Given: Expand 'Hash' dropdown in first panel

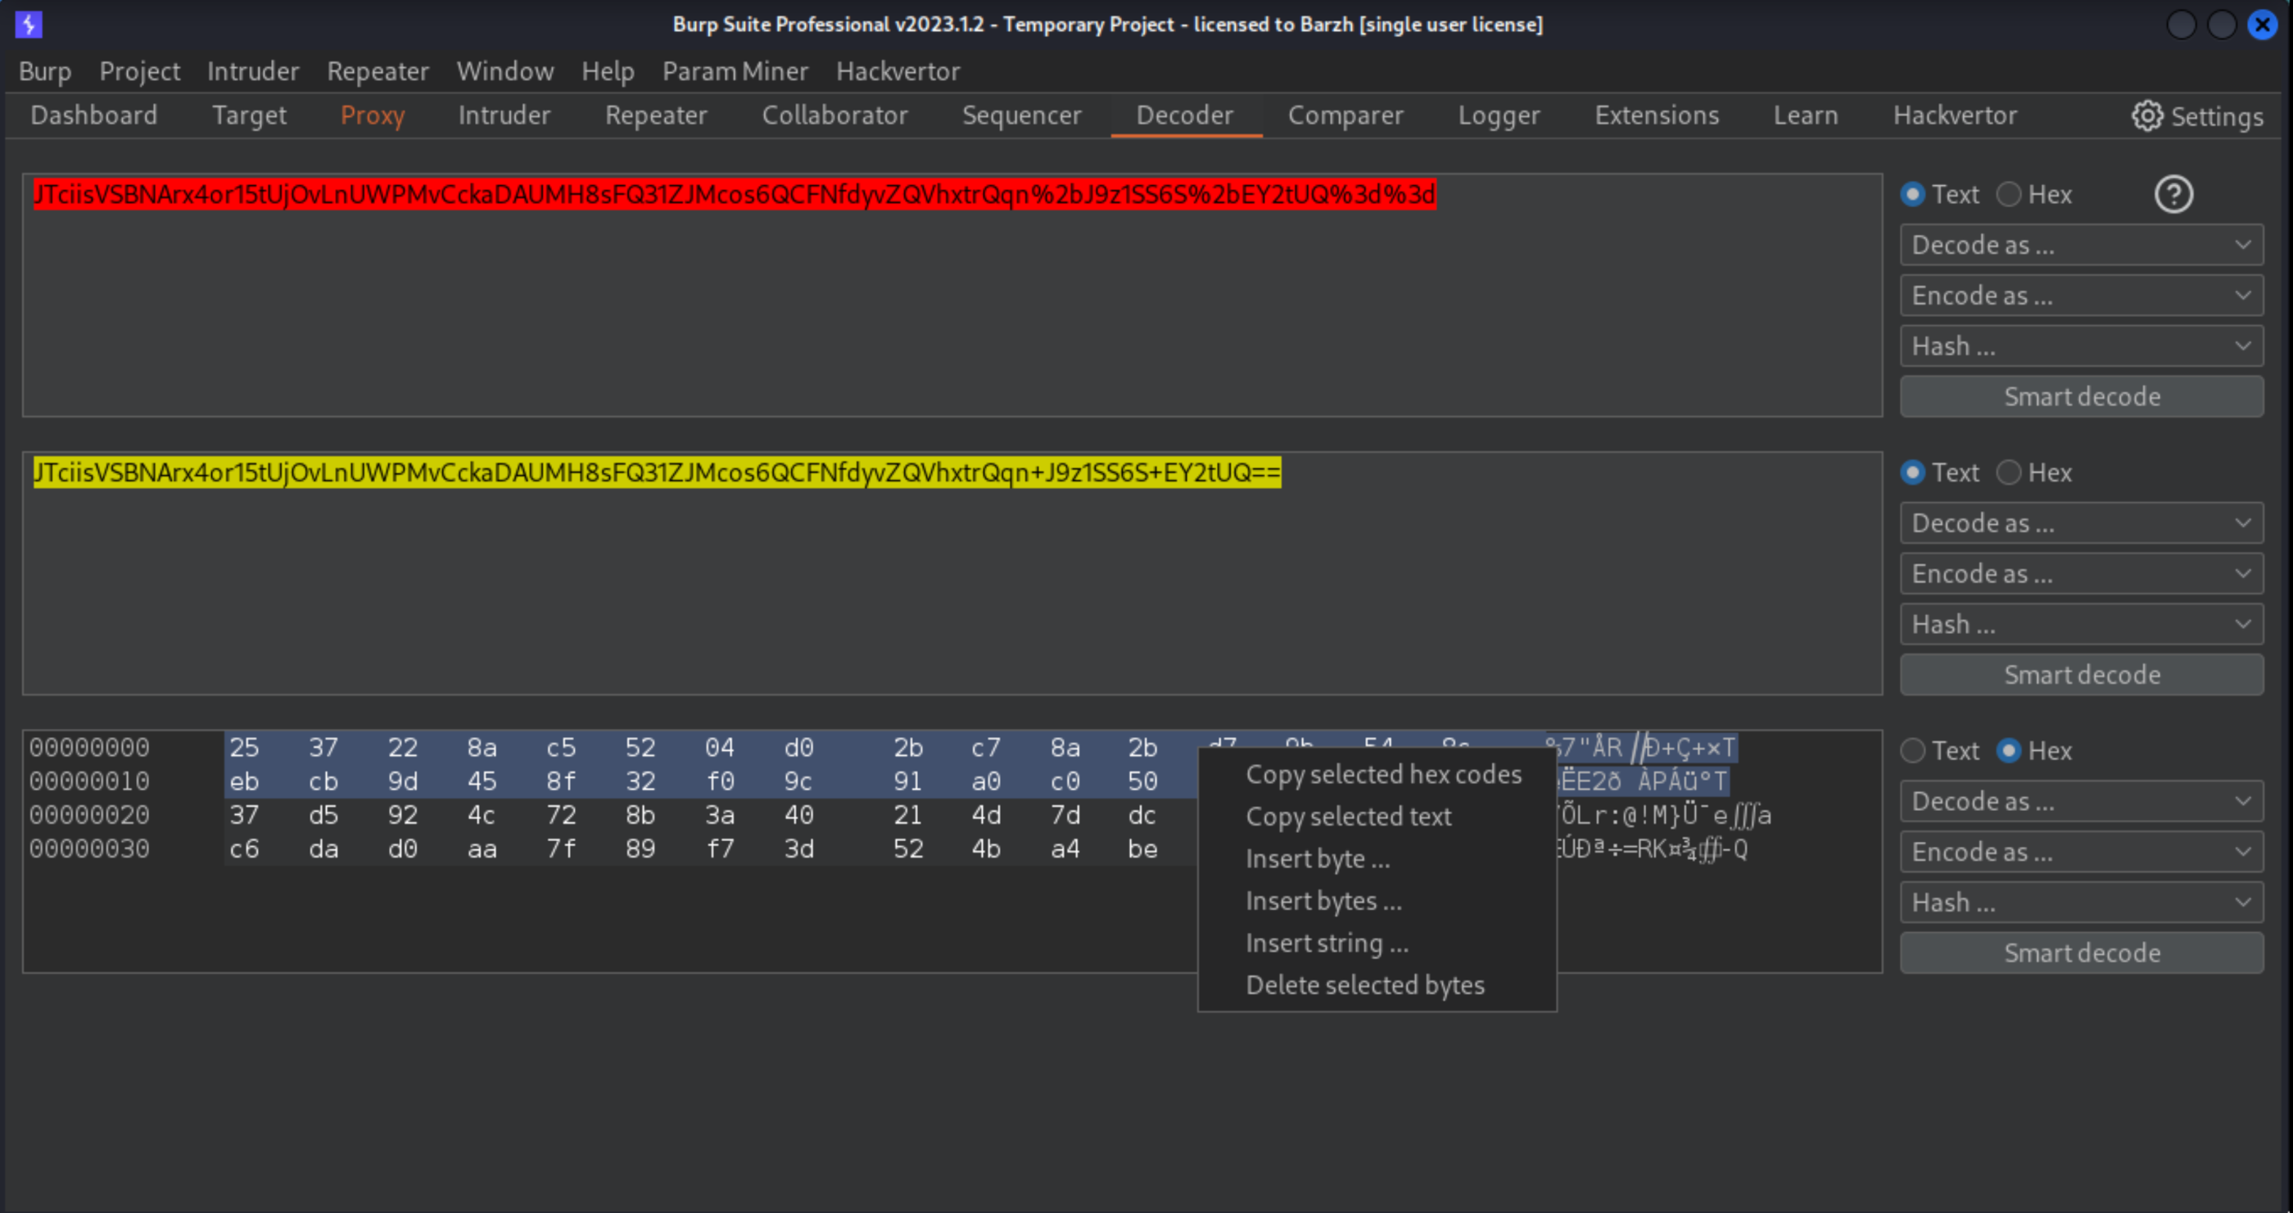Looking at the screenshot, I should tap(2081, 346).
